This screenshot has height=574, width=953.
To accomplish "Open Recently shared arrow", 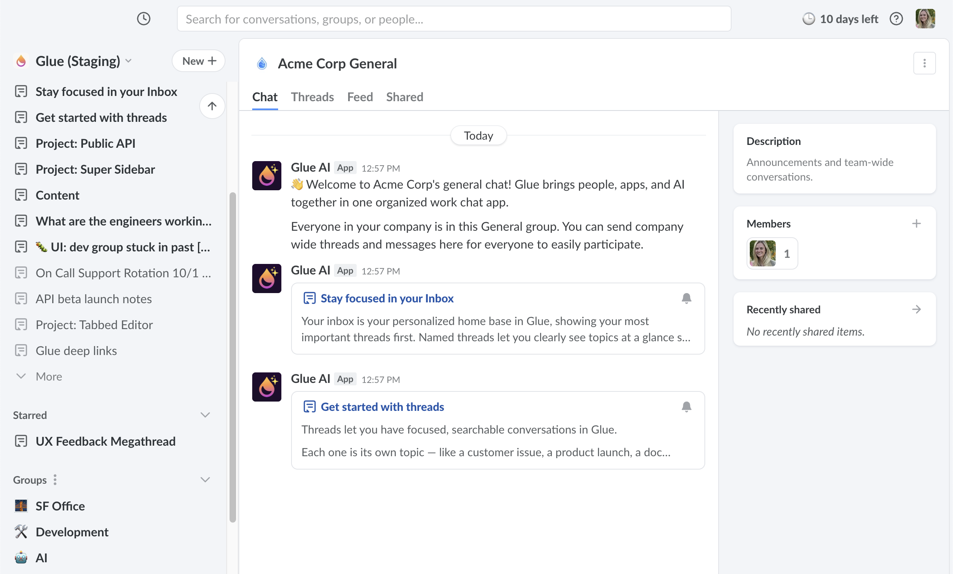I will click(x=916, y=309).
